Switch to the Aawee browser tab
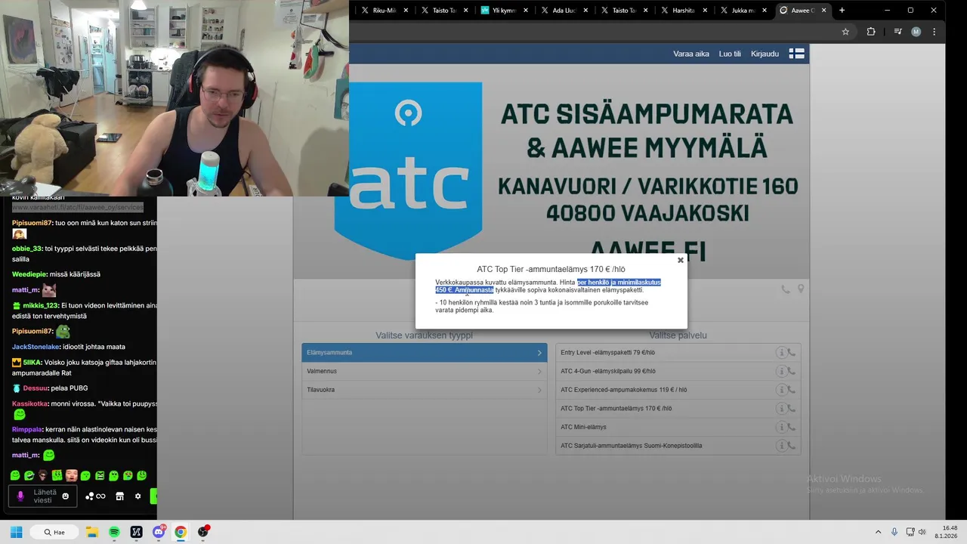Image resolution: width=967 pixels, height=544 pixels. pos(802,11)
